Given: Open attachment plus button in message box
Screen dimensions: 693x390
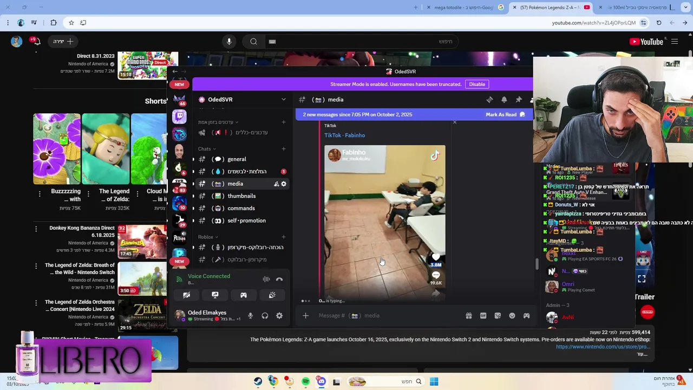Looking at the screenshot, I should click(x=305, y=316).
